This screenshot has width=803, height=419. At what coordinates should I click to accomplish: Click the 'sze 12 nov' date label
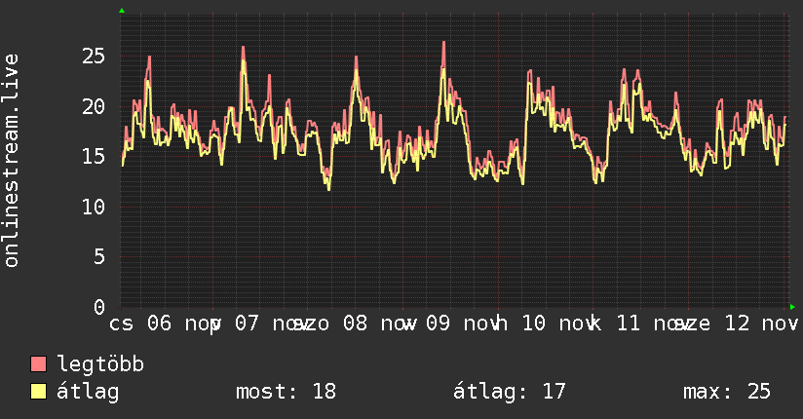click(738, 324)
